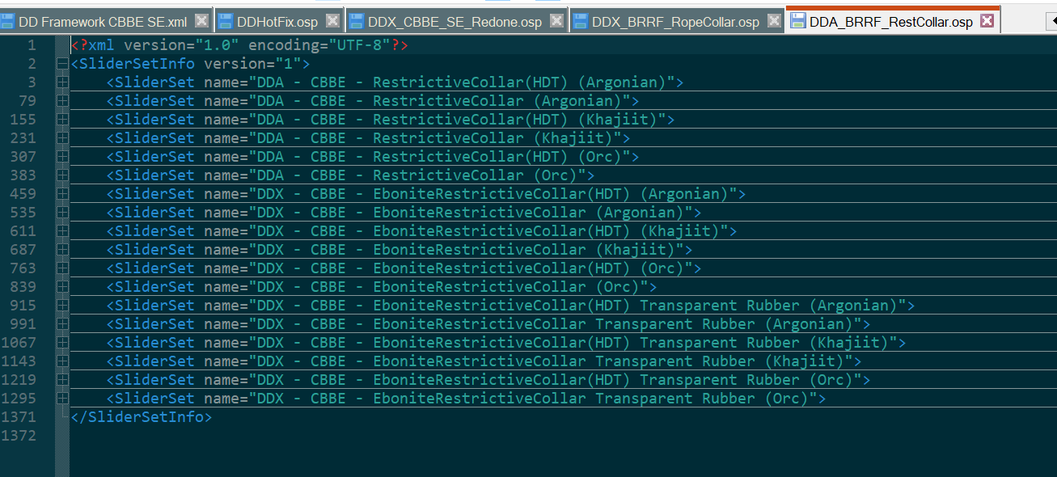Close the DD Framework CBBE SE.xml tab
The height and width of the screenshot is (477, 1057).
[x=202, y=21]
